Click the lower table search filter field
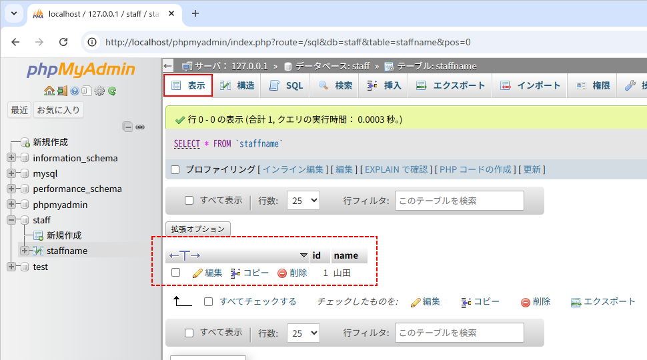The image size is (647, 360). (x=460, y=333)
